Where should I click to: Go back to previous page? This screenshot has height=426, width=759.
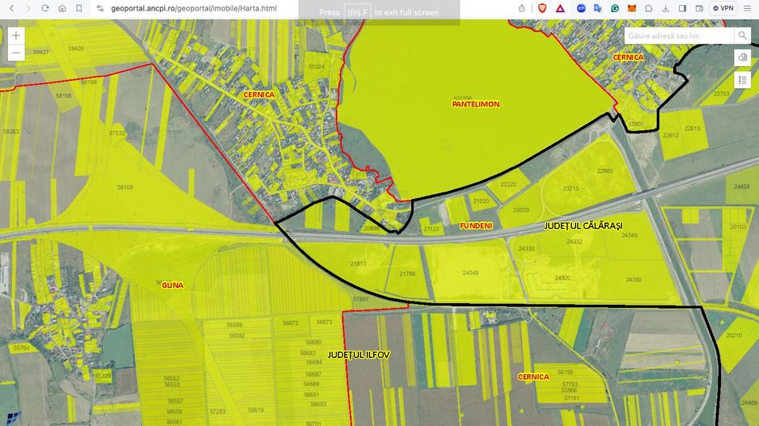[11, 8]
